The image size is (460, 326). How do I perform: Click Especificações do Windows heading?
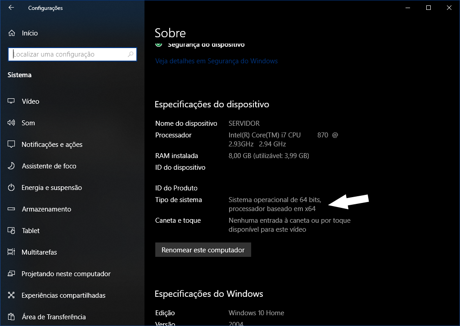click(x=209, y=294)
